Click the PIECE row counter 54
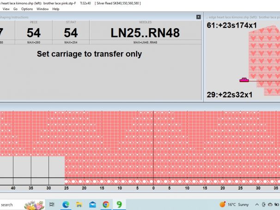This screenshot has width=280, height=210. pyautogui.click(x=34, y=33)
